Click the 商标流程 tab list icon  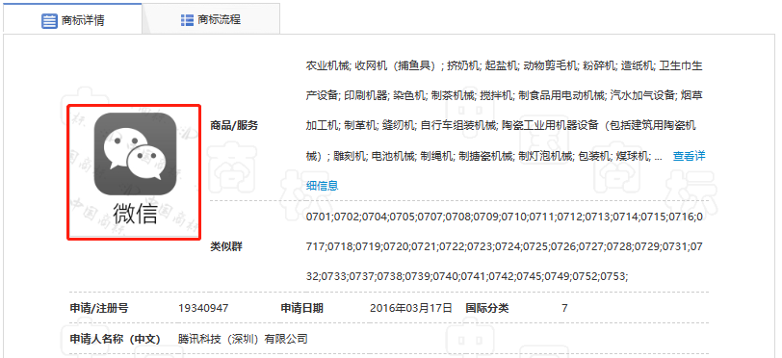pos(187,20)
